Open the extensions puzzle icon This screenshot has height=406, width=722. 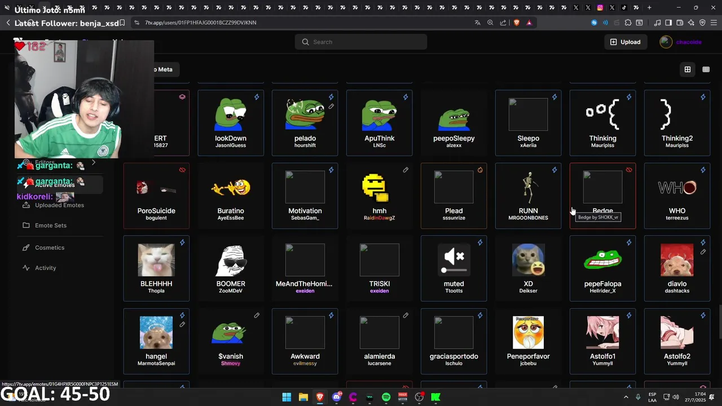pyautogui.click(x=628, y=23)
